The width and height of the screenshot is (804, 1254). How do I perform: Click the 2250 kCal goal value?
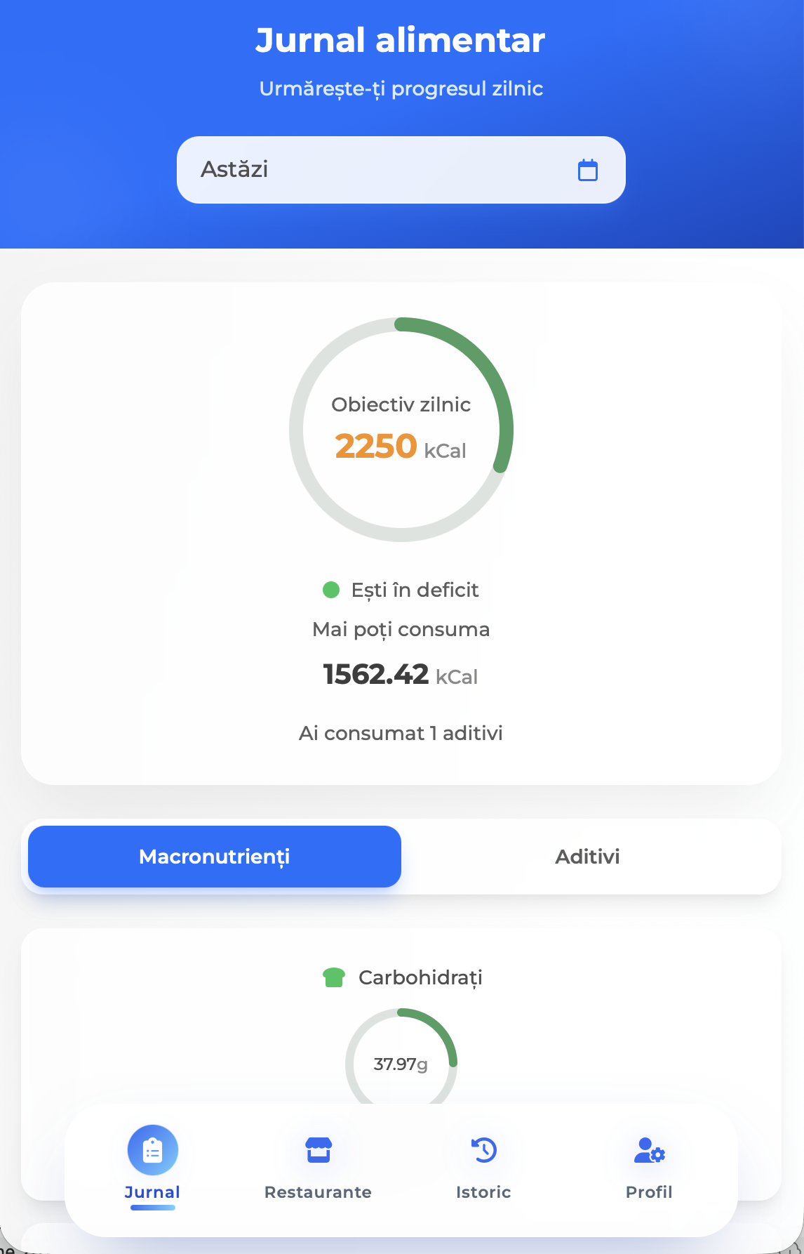(400, 447)
